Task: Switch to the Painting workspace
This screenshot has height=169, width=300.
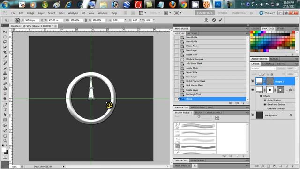Action: pyautogui.click(x=239, y=13)
